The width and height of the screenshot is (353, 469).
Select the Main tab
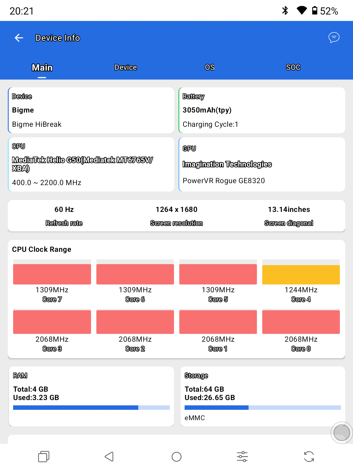(x=42, y=68)
